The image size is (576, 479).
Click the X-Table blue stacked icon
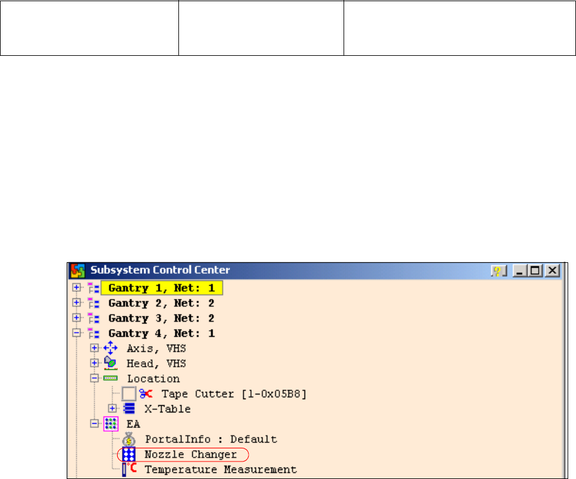pyautogui.click(x=129, y=409)
